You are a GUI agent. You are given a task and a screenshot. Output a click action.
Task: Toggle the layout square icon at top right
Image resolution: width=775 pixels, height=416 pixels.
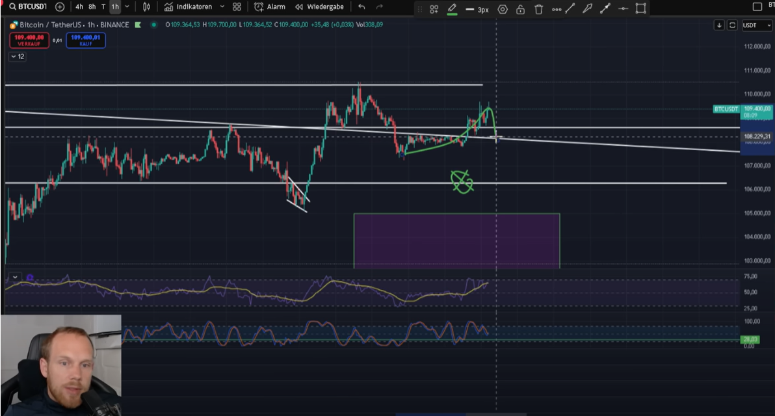click(x=757, y=6)
